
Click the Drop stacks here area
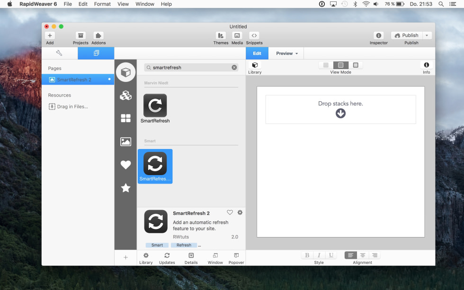340,109
